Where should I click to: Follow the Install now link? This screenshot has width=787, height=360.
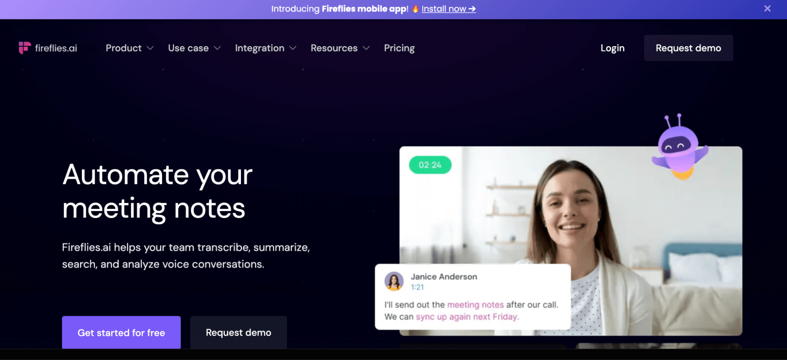[x=448, y=9]
